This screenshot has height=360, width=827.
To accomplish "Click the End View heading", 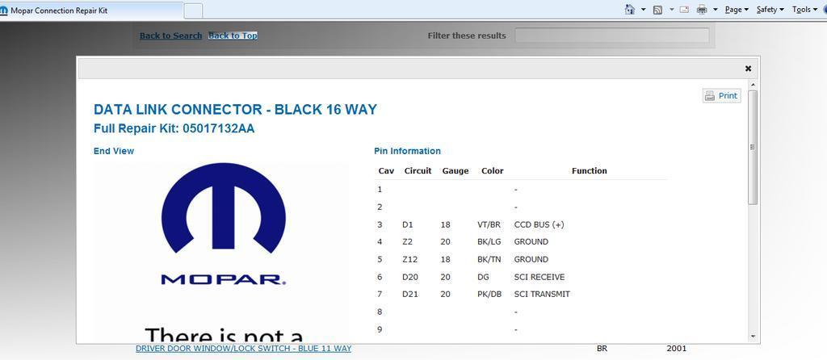I will click(114, 151).
